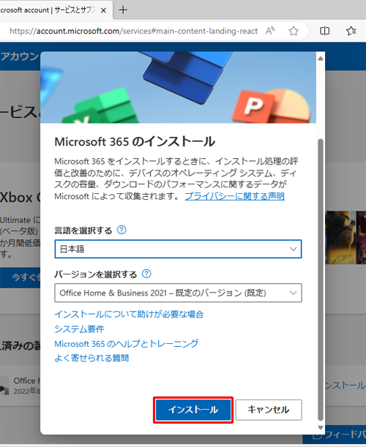Viewport: 366px width, 447px height.
Task: Open the Office Home & Business 2021 version dropdown
Action: [178, 293]
